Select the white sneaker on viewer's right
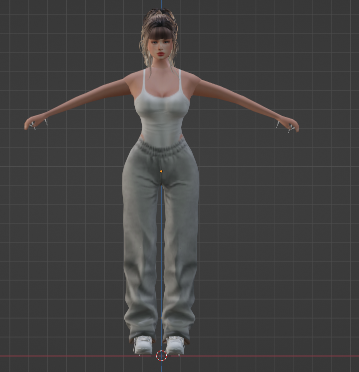359x372 pixels. [x=175, y=345]
